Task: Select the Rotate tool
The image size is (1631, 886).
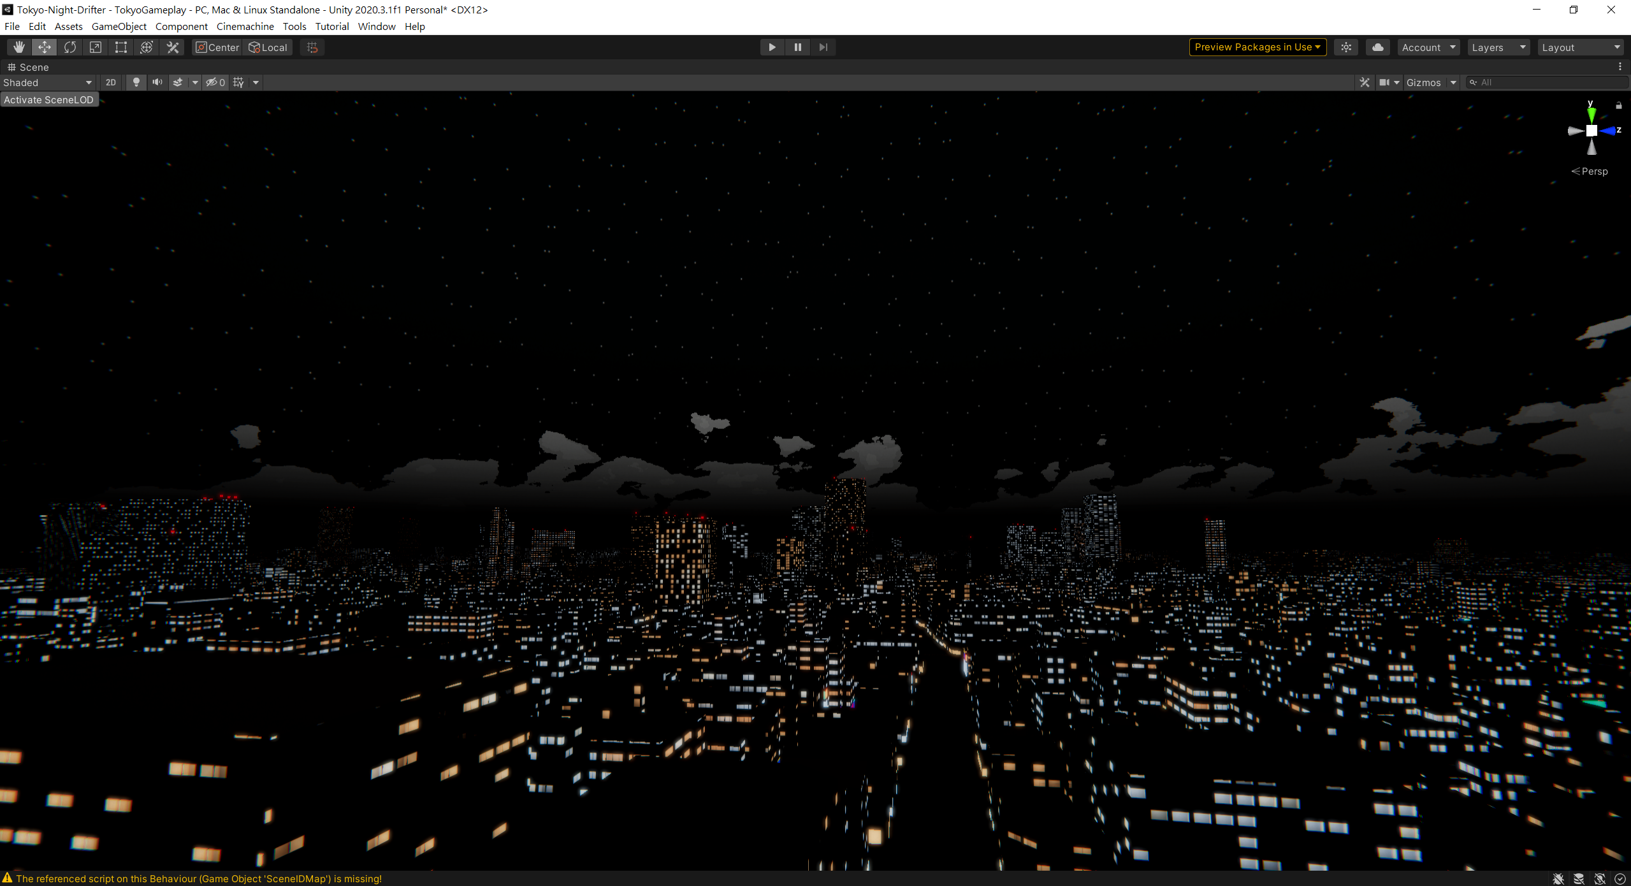Action: [x=70, y=47]
